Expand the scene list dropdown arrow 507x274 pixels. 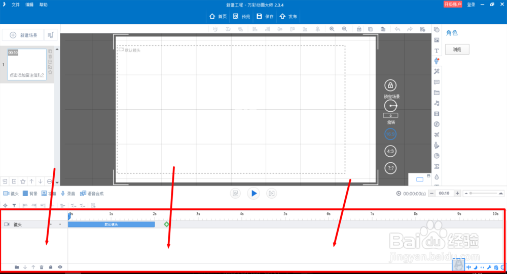57,183
